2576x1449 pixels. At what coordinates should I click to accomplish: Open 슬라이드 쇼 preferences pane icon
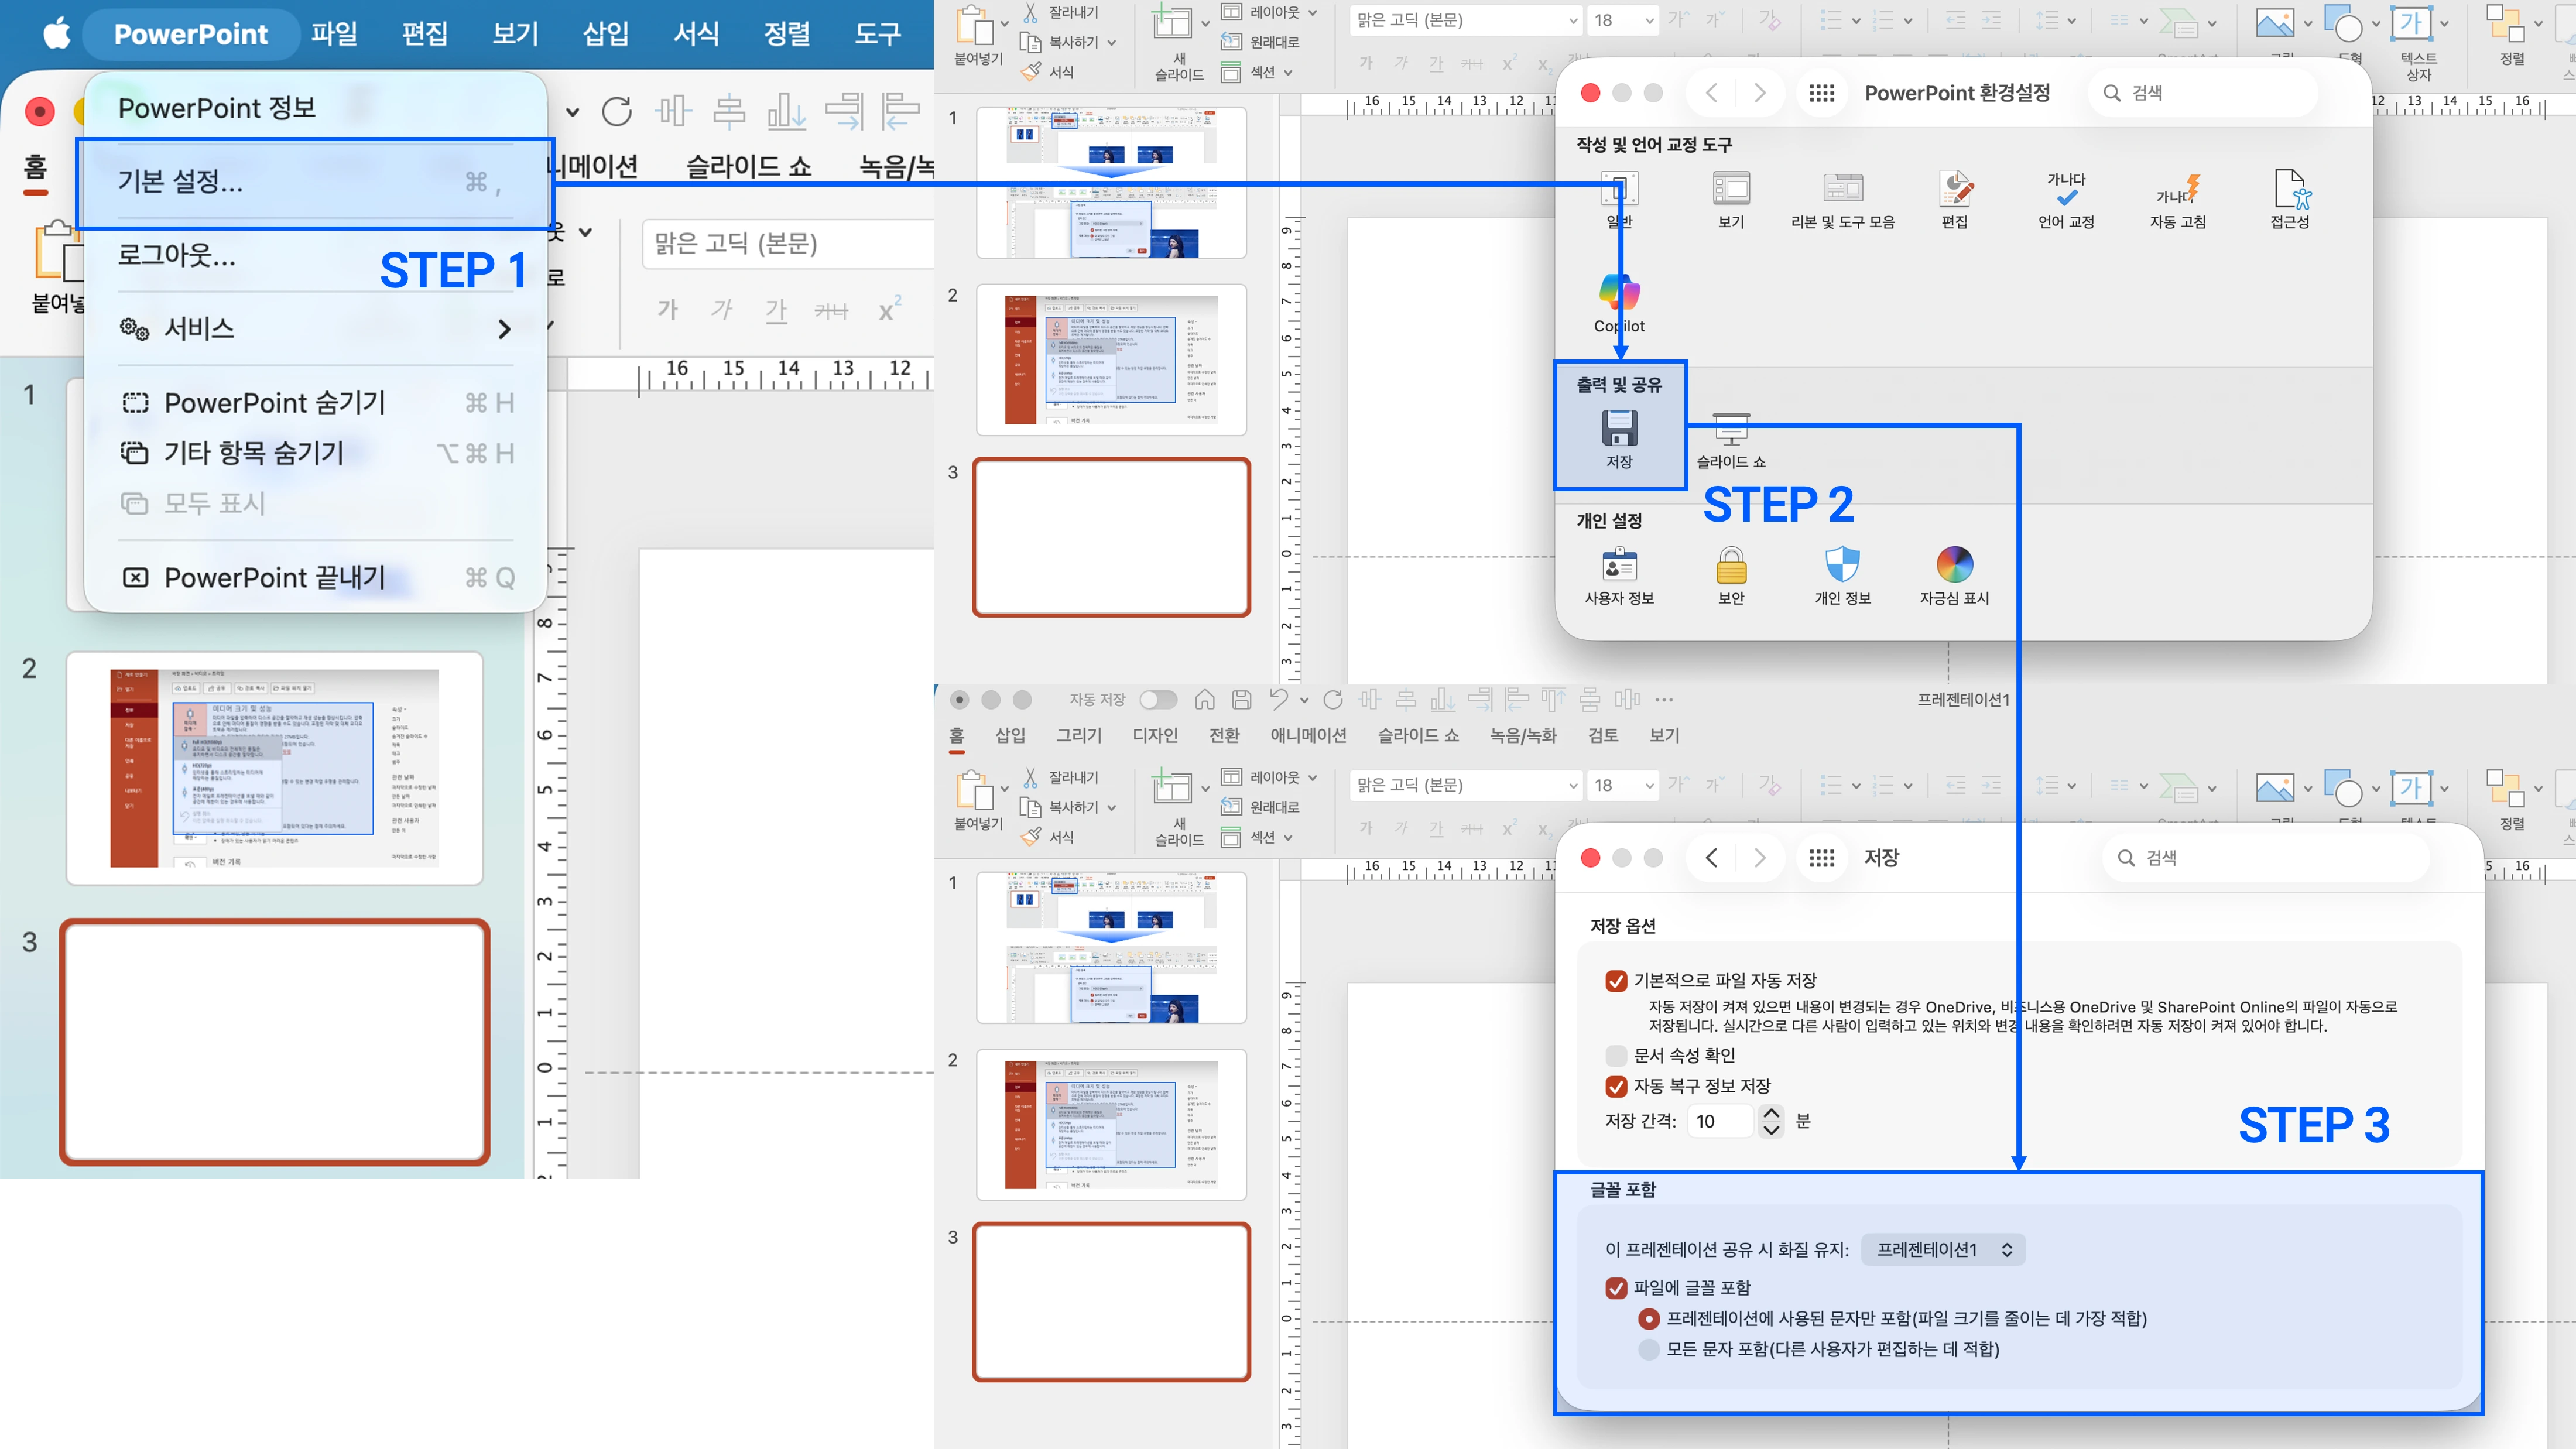(1731, 430)
